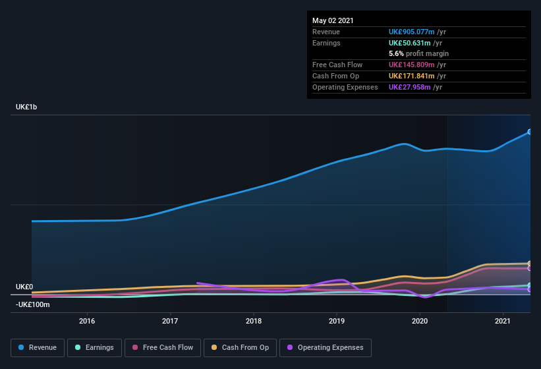
Task: Click the teal Earnings endpoint marker
Action: [530, 285]
